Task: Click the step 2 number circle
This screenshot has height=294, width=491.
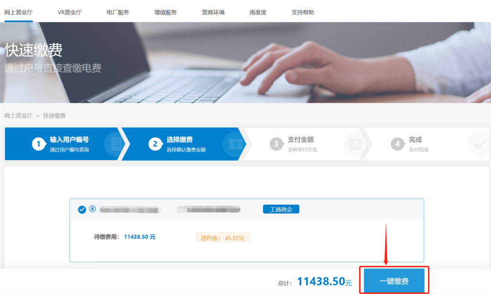Action: coord(155,144)
